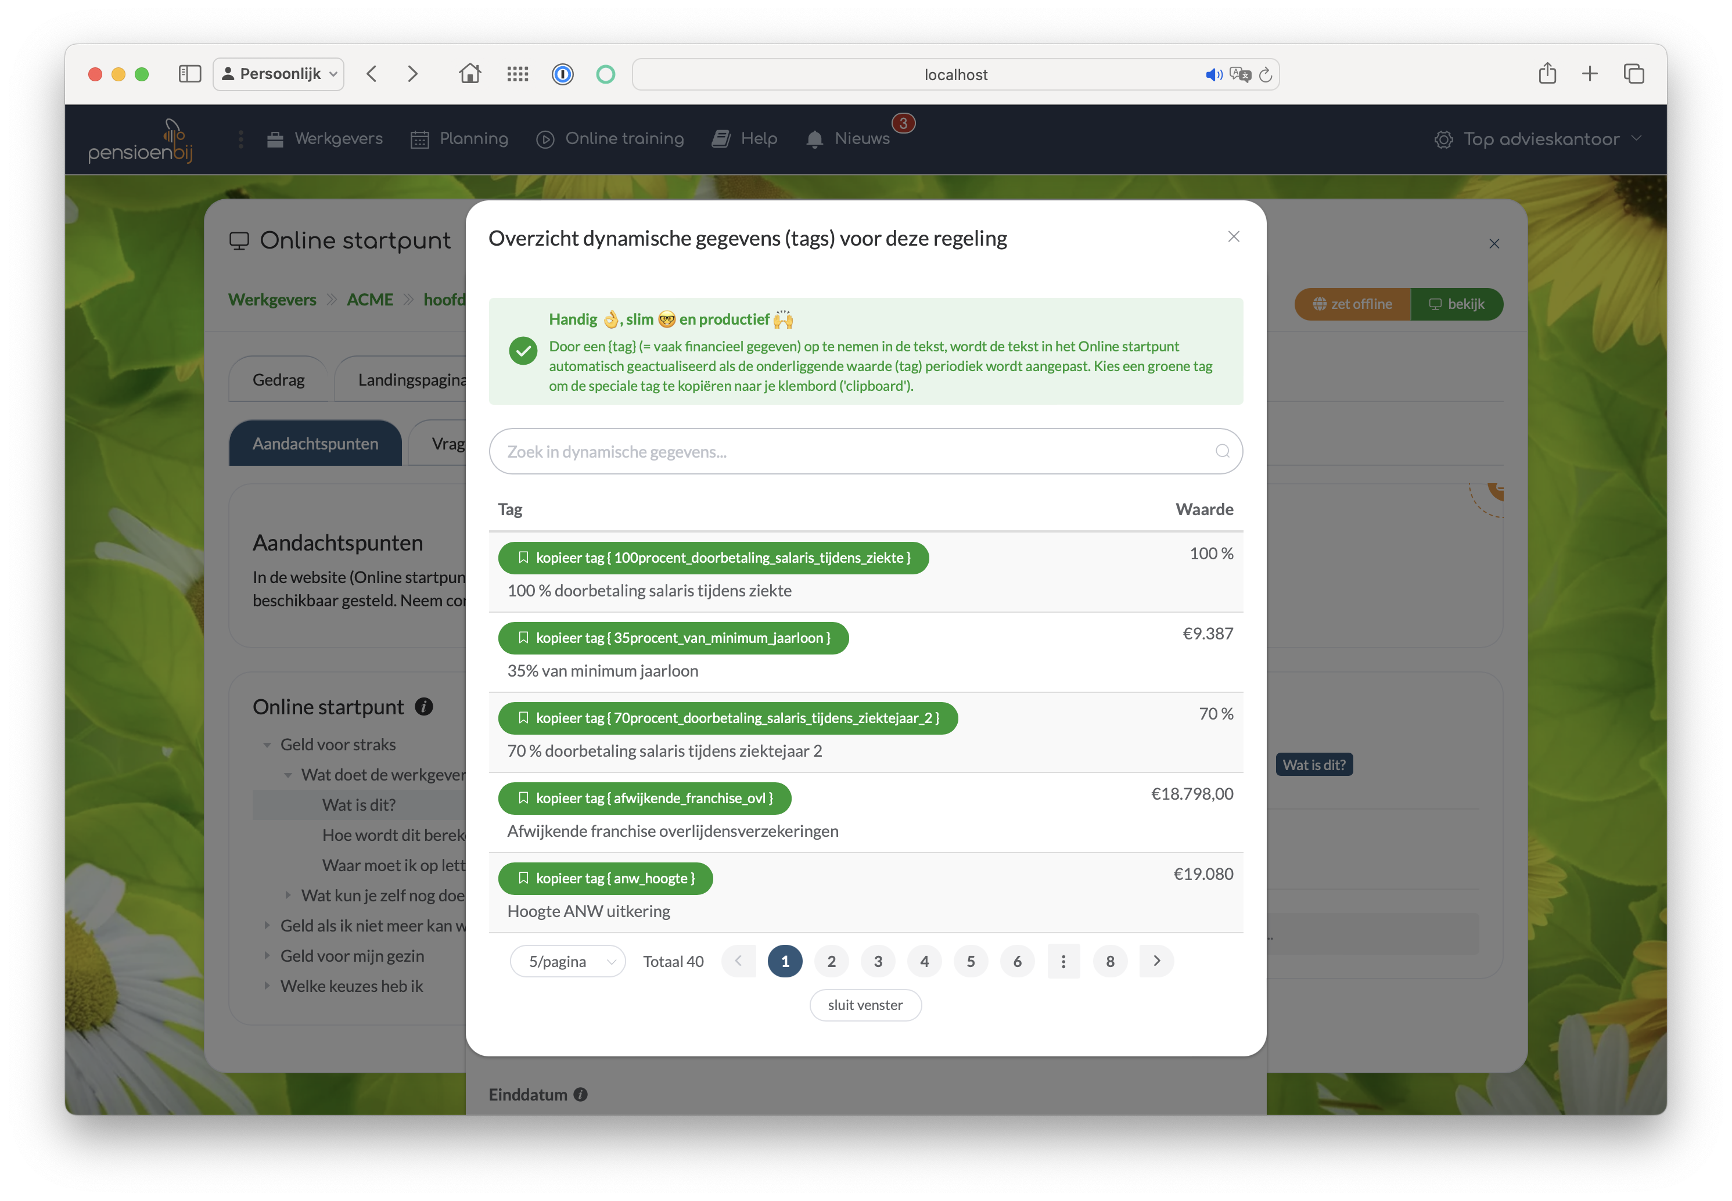This screenshot has height=1201, width=1732.
Task: Copy tag 100procent_doorbetaling_salaris_tijdens_ziekte
Action: 713,558
